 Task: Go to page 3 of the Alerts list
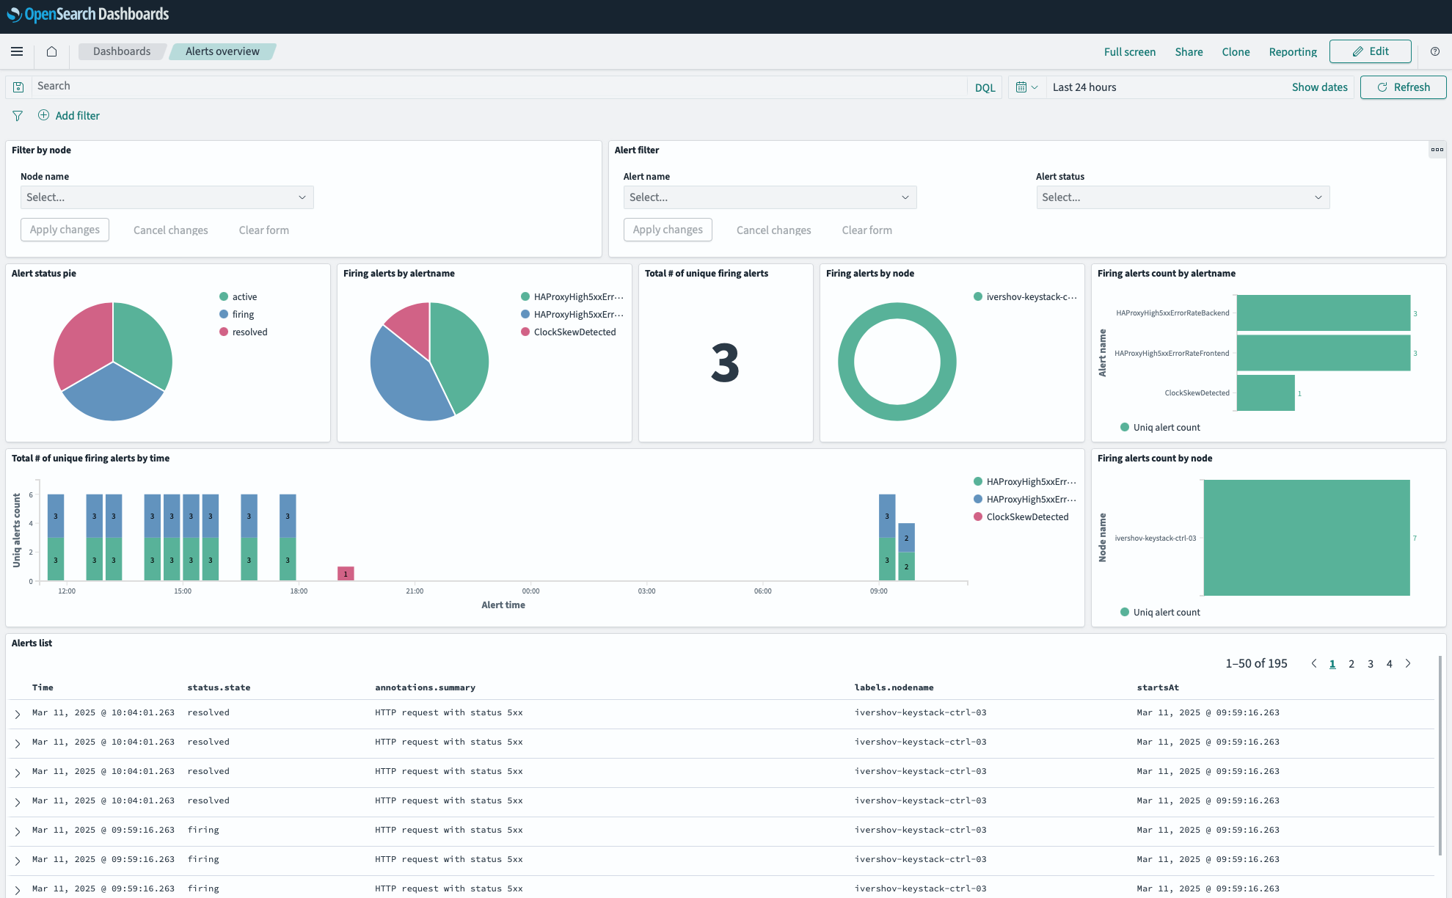(x=1370, y=663)
